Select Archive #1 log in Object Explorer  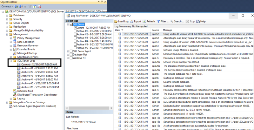pyautogui.click(x=39, y=68)
